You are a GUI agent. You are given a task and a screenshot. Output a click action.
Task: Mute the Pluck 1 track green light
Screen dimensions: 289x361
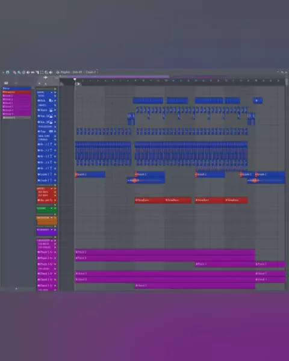pos(55,252)
